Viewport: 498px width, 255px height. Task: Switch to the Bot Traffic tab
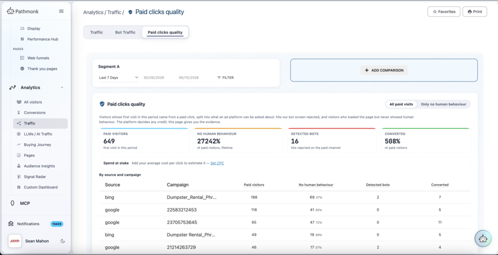[x=125, y=33]
